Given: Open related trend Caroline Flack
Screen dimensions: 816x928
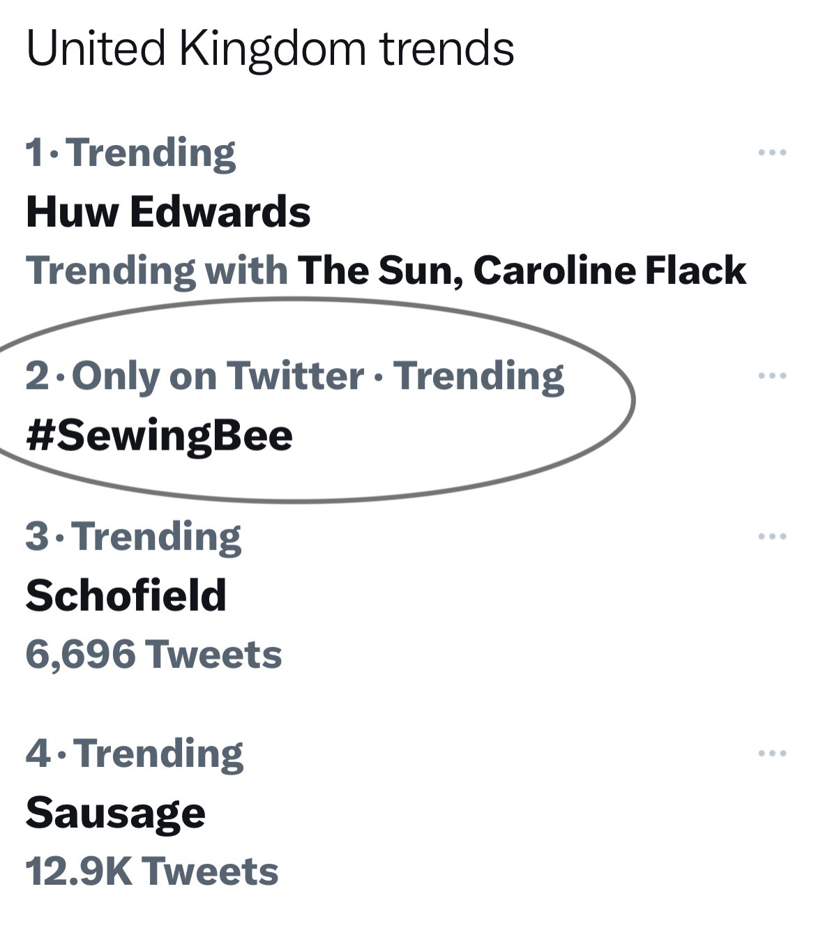Looking at the screenshot, I should coord(610,271).
